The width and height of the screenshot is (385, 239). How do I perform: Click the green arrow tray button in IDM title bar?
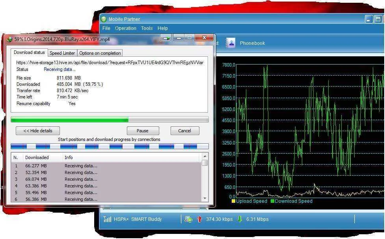tap(166, 38)
